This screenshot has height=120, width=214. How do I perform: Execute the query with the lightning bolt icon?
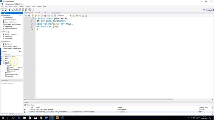pos(33,16)
